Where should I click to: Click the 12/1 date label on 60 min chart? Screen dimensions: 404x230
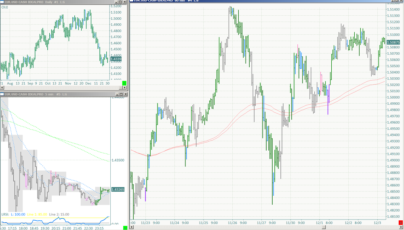pyautogui.click(x=320, y=223)
